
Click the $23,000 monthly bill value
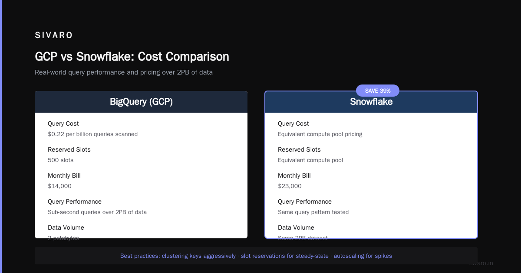click(x=290, y=186)
